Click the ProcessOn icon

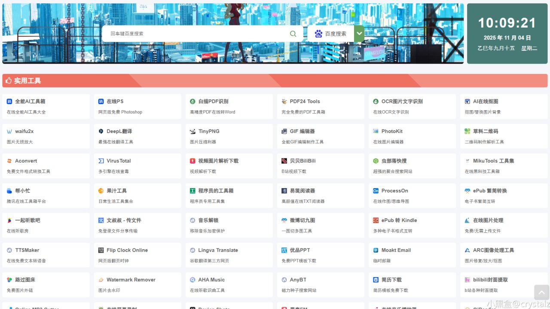[376, 191]
